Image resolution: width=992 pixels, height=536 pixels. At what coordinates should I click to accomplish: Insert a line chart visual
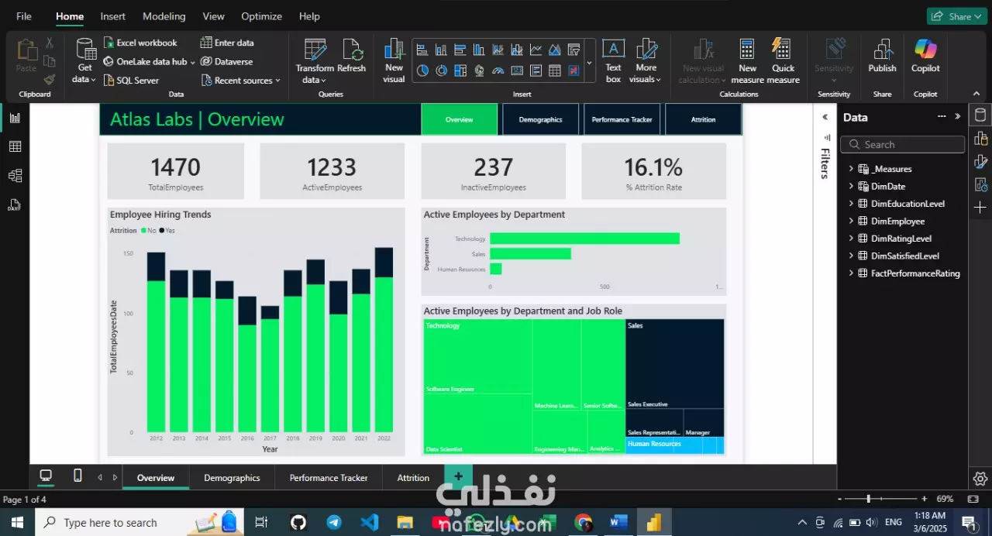coord(536,50)
